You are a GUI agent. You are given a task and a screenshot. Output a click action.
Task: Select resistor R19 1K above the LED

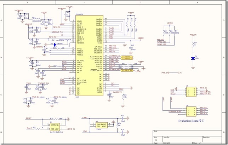coord(193,44)
